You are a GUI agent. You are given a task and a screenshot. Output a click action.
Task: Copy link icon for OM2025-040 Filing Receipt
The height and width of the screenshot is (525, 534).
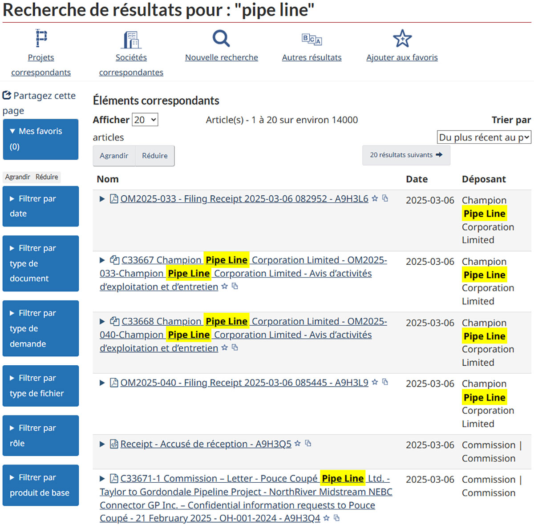click(385, 382)
